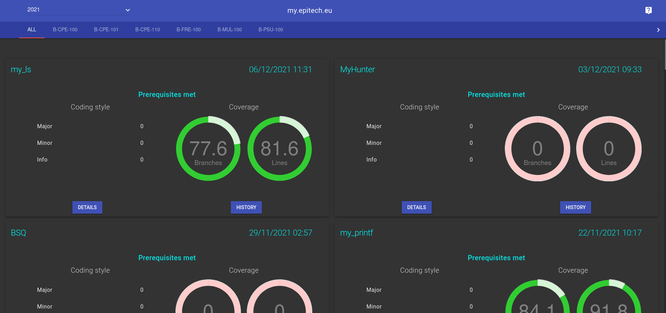Image resolution: width=666 pixels, height=313 pixels.
Task: Open the B-CPE-110 tab
Action: [148, 30]
